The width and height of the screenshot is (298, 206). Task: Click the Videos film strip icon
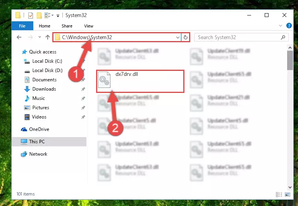point(27,117)
